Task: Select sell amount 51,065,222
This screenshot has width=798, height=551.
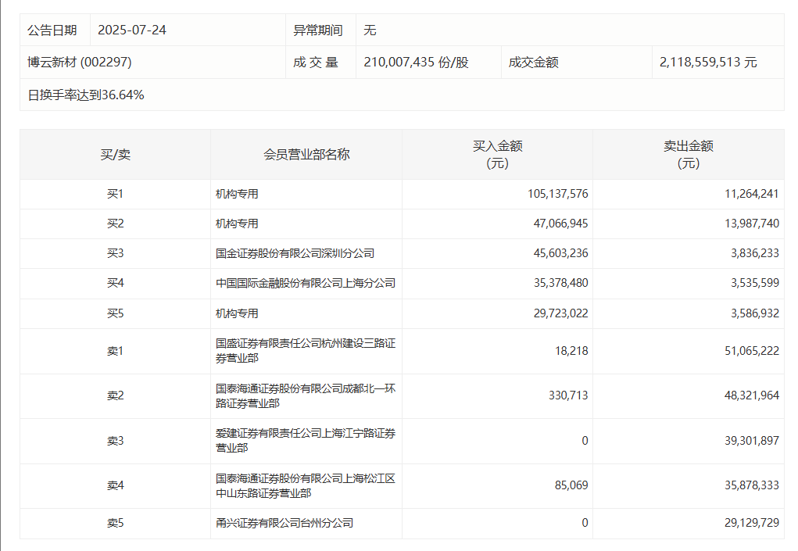Action: (752, 351)
